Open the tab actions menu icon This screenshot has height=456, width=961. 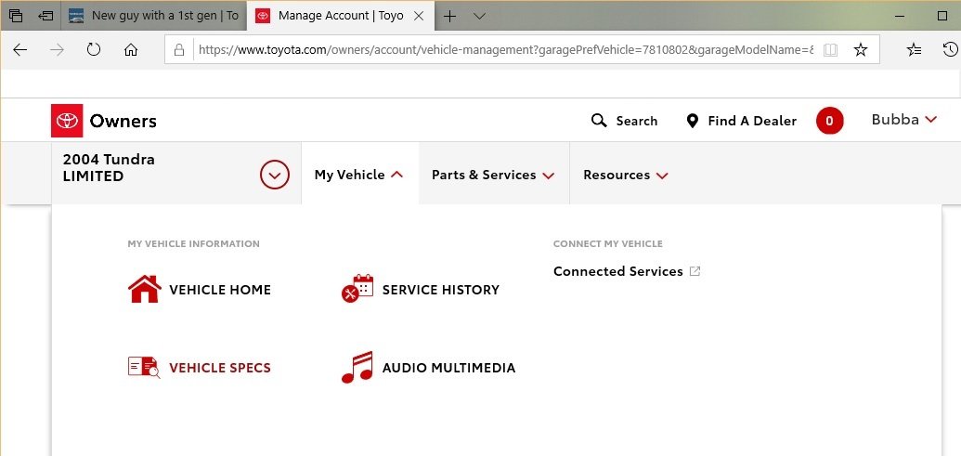click(x=17, y=16)
